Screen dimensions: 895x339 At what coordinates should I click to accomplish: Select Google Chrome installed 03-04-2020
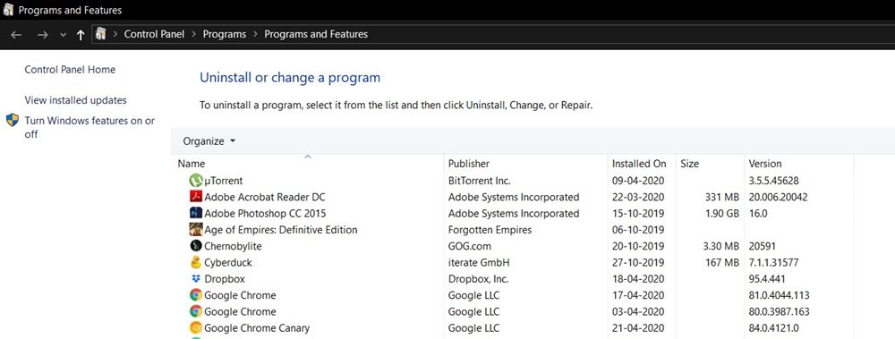click(240, 311)
